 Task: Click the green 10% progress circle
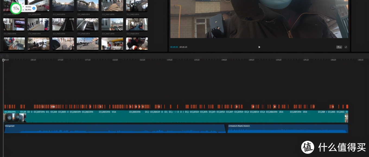(x=16, y=8)
